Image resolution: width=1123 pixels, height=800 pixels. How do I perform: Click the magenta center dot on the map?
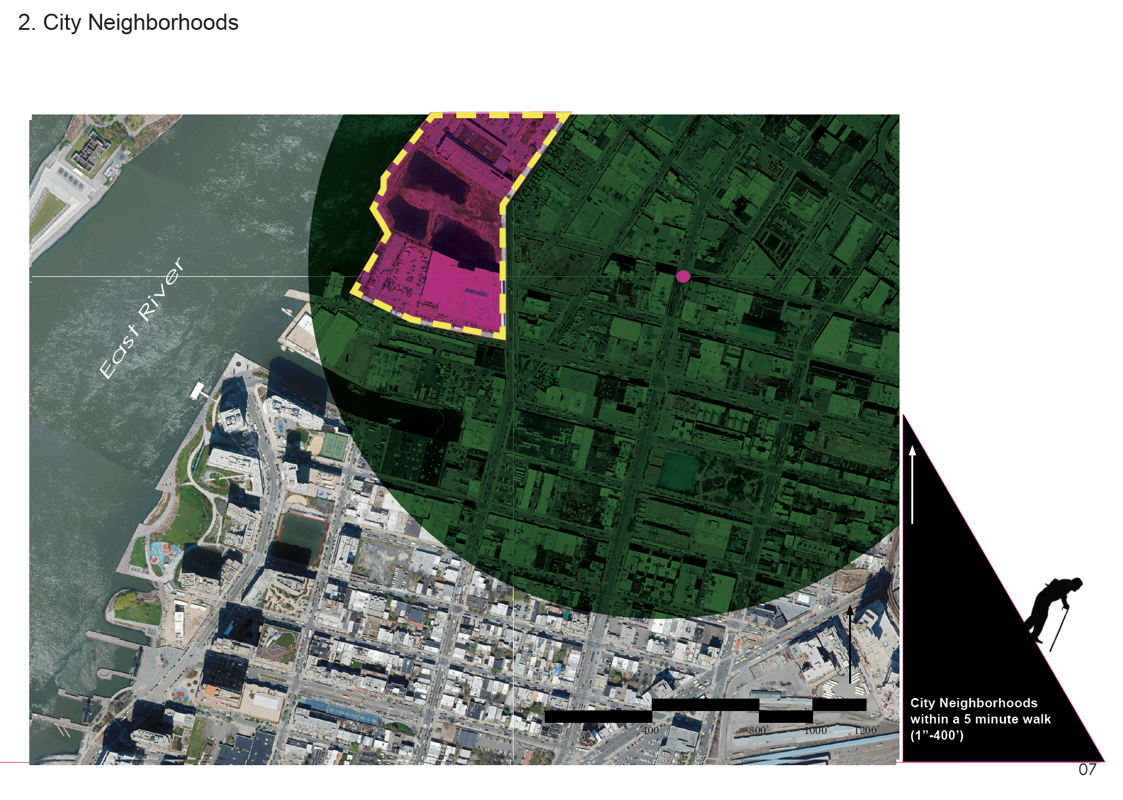click(683, 276)
